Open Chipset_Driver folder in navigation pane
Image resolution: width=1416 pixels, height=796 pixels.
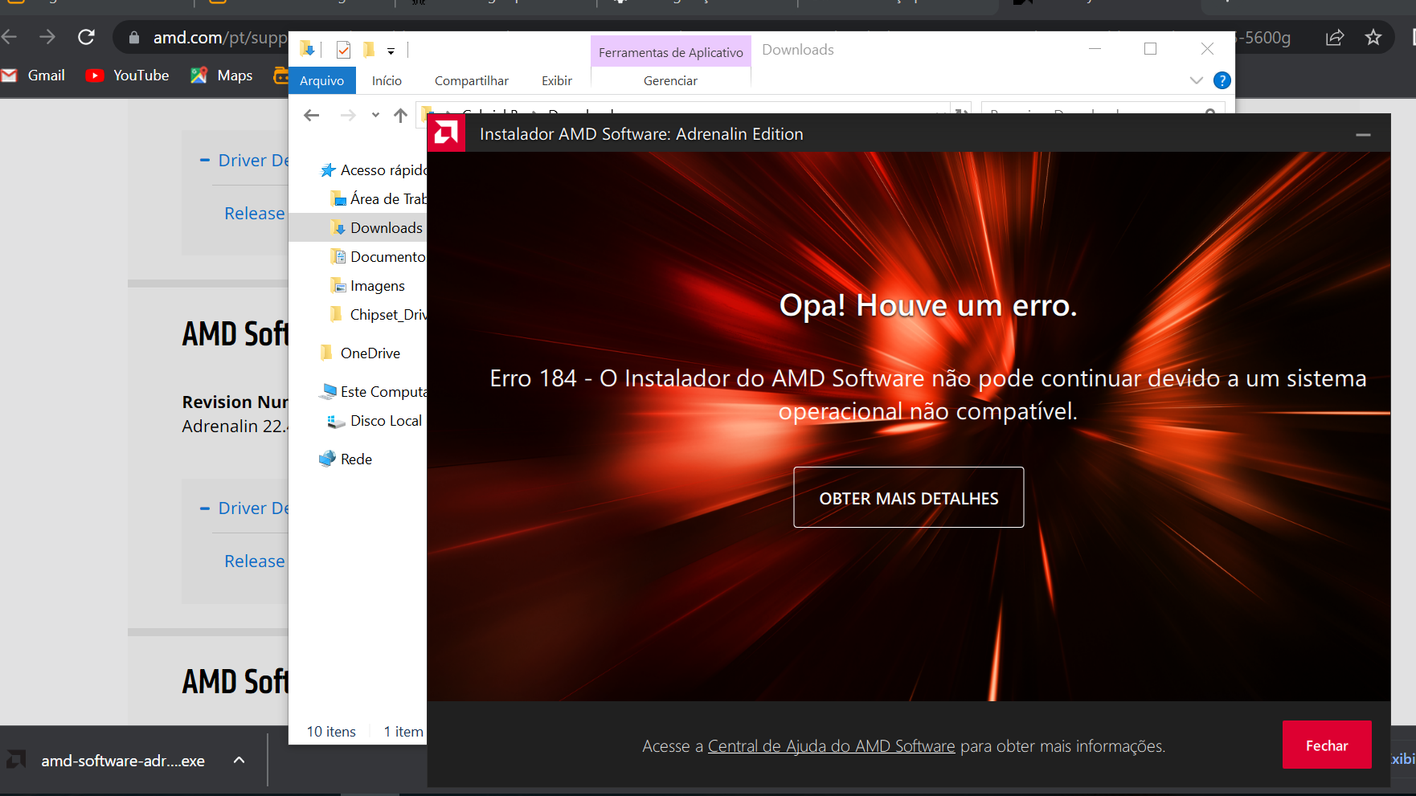[379, 315]
